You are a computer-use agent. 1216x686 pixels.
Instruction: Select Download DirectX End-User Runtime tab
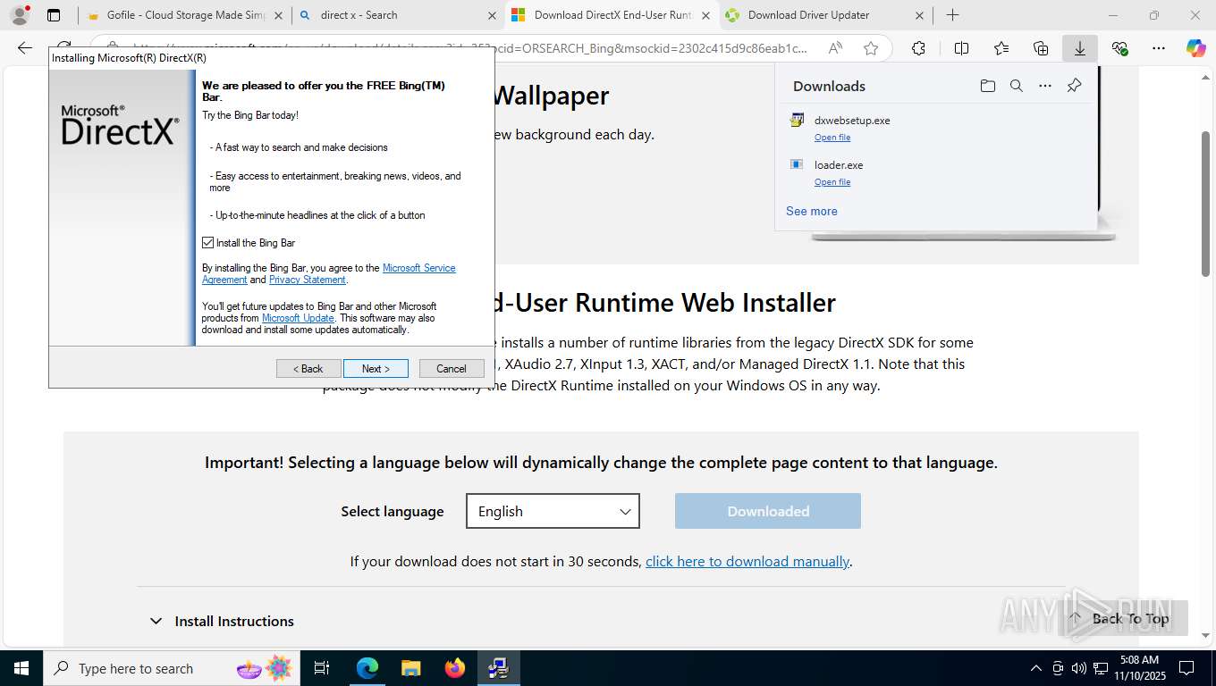pyautogui.click(x=612, y=15)
